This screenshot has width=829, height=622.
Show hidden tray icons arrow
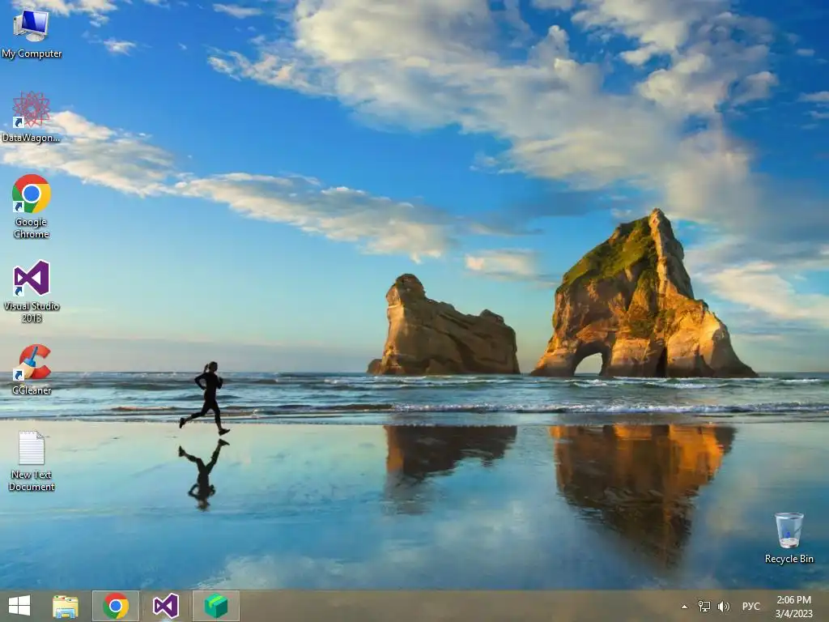(x=684, y=607)
